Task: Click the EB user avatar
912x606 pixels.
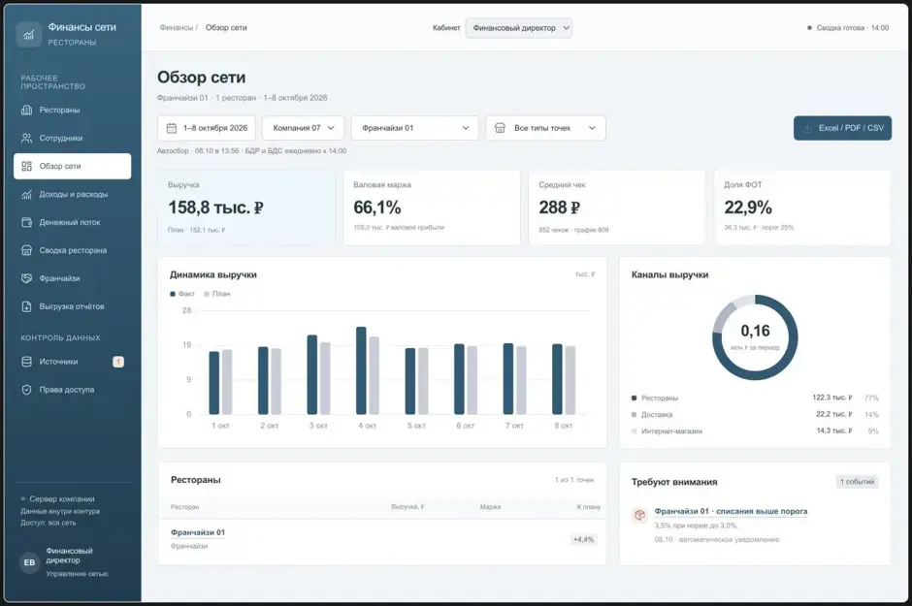Action: (30, 562)
